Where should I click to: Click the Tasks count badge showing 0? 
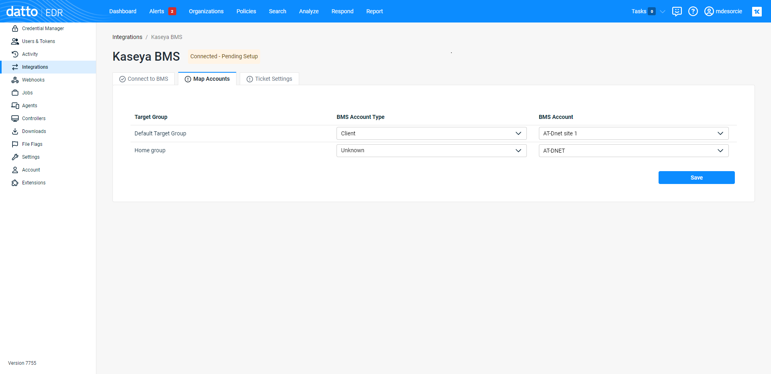[x=652, y=11]
